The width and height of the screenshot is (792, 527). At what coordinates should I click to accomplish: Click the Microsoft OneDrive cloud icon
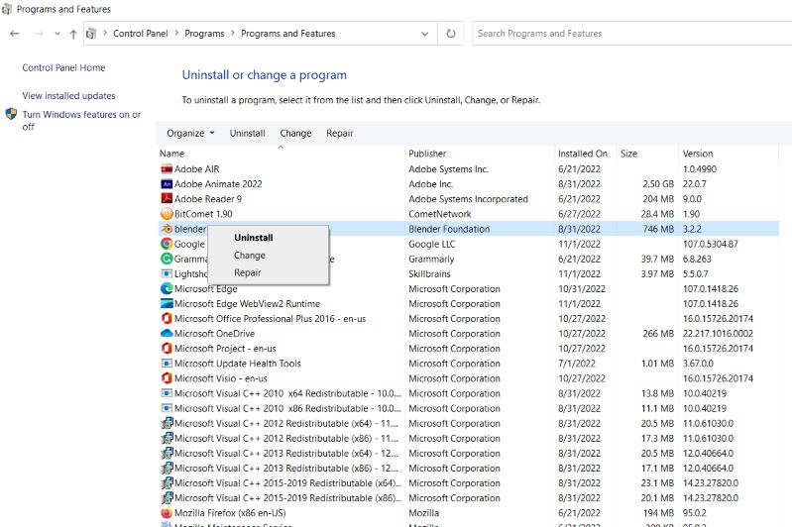click(167, 333)
